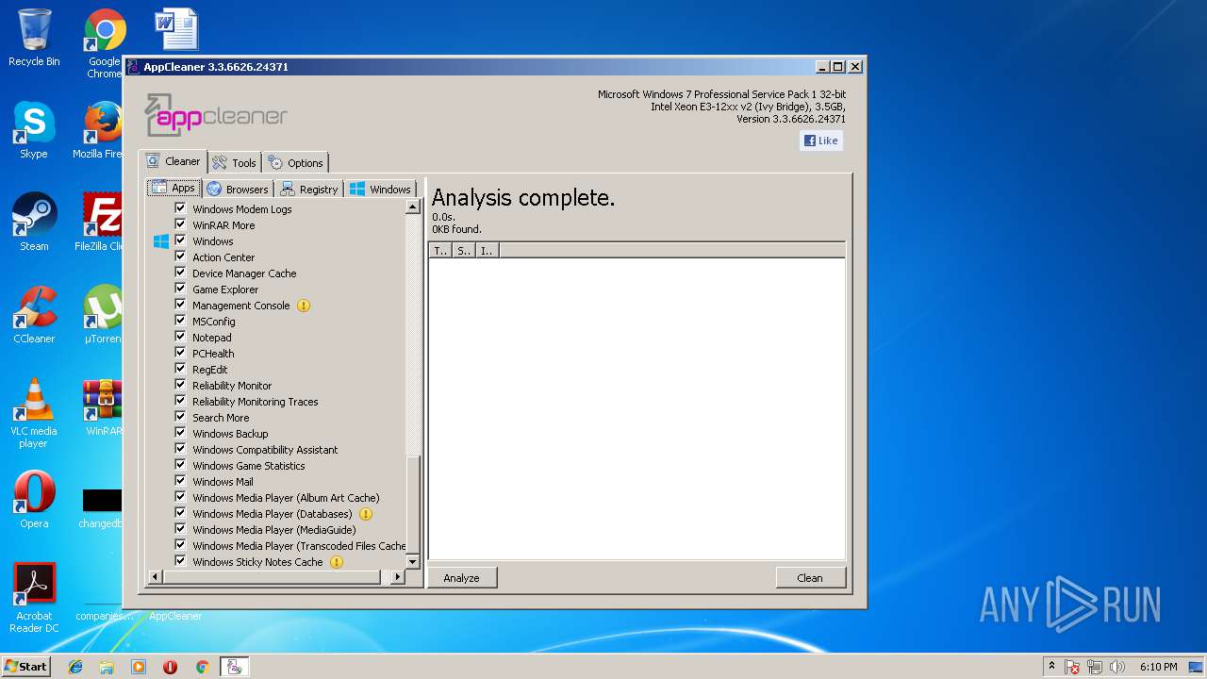Click the Analyze button
Viewport: 1207px width, 679px height.
tap(462, 578)
